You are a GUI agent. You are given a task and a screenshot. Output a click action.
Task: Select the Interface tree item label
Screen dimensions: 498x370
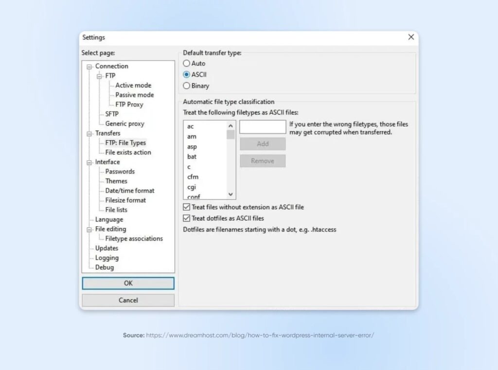point(107,162)
